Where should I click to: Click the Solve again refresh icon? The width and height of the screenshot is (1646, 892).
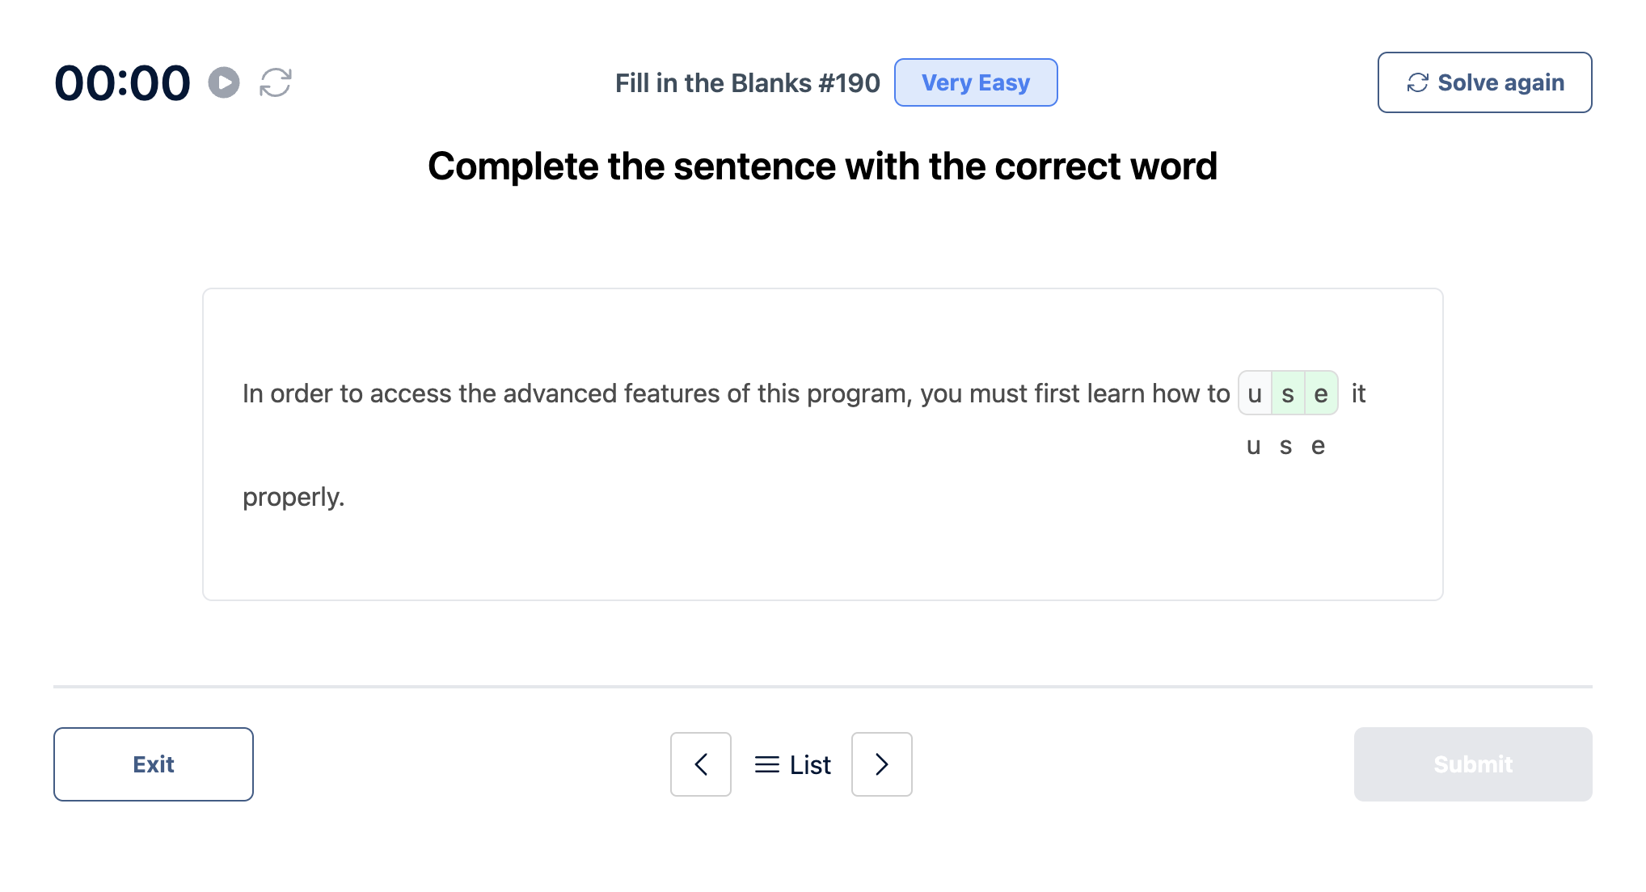(x=1422, y=82)
